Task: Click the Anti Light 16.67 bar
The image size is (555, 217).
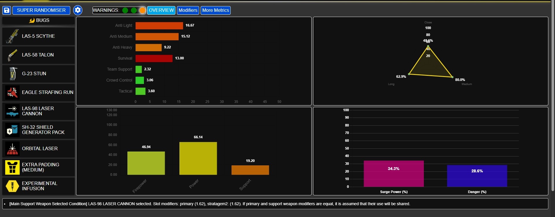Action: coord(159,26)
